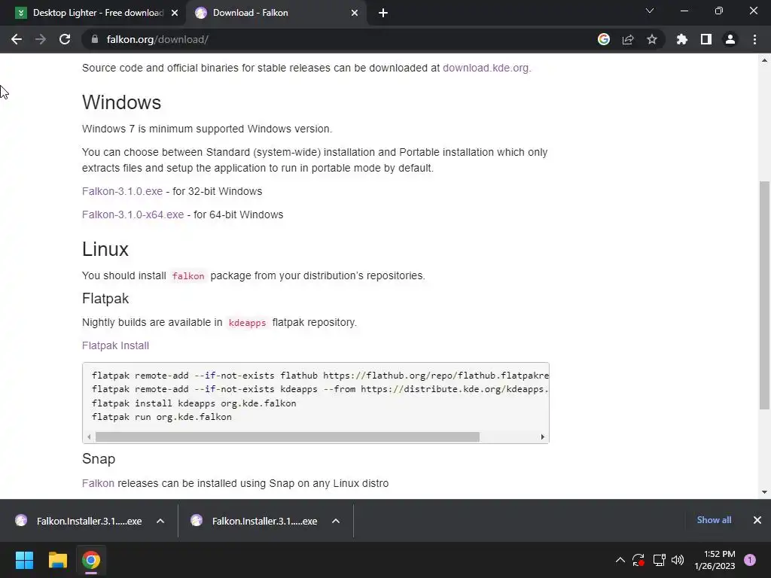Expand options for the first Falkon.Installer download
Viewport: 771px width, 578px height.
160,521
